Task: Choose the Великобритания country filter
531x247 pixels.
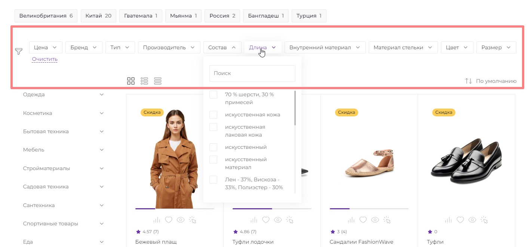Action: pyautogui.click(x=46, y=16)
